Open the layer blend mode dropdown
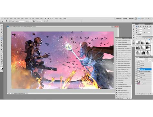 click(x=140, y=59)
